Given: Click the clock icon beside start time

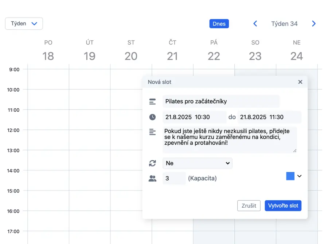Looking at the screenshot, I should click(x=152, y=117).
